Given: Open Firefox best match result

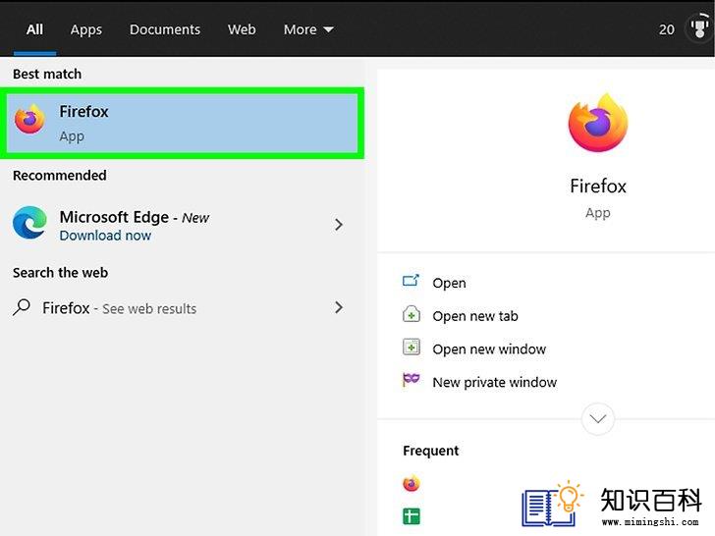Looking at the screenshot, I should (x=182, y=123).
